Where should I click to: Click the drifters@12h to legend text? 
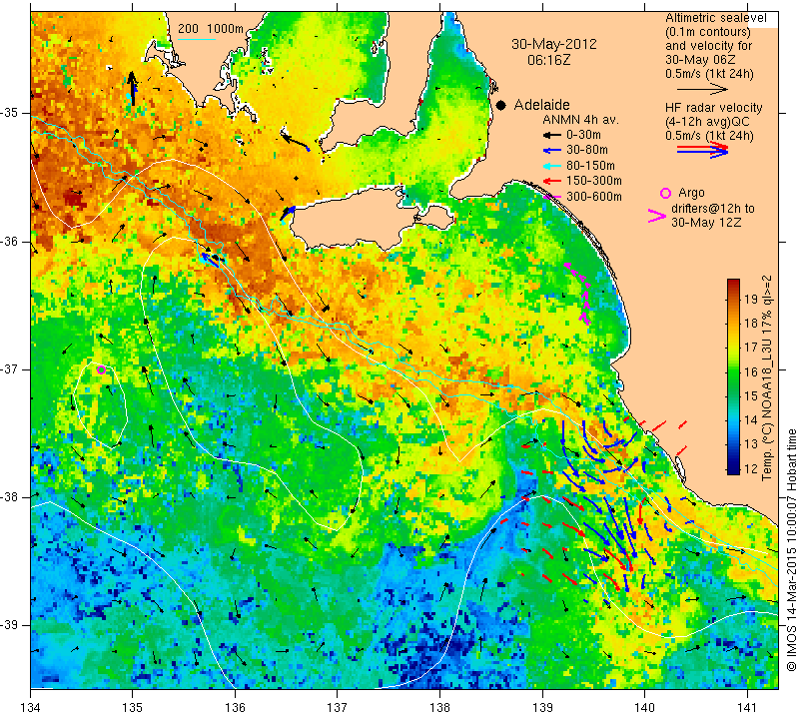tap(713, 209)
